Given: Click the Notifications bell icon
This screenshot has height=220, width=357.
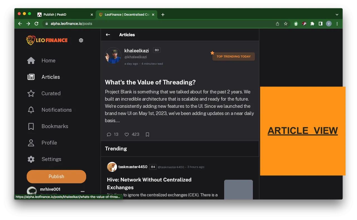Looking at the screenshot, I should 31,110.
